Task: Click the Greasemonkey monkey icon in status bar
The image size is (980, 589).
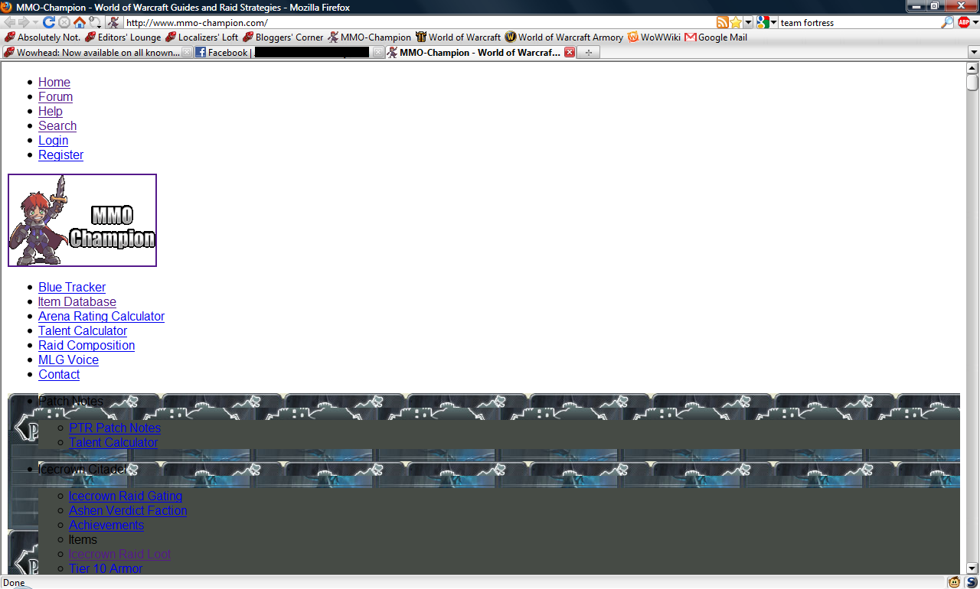Action: (955, 582)
